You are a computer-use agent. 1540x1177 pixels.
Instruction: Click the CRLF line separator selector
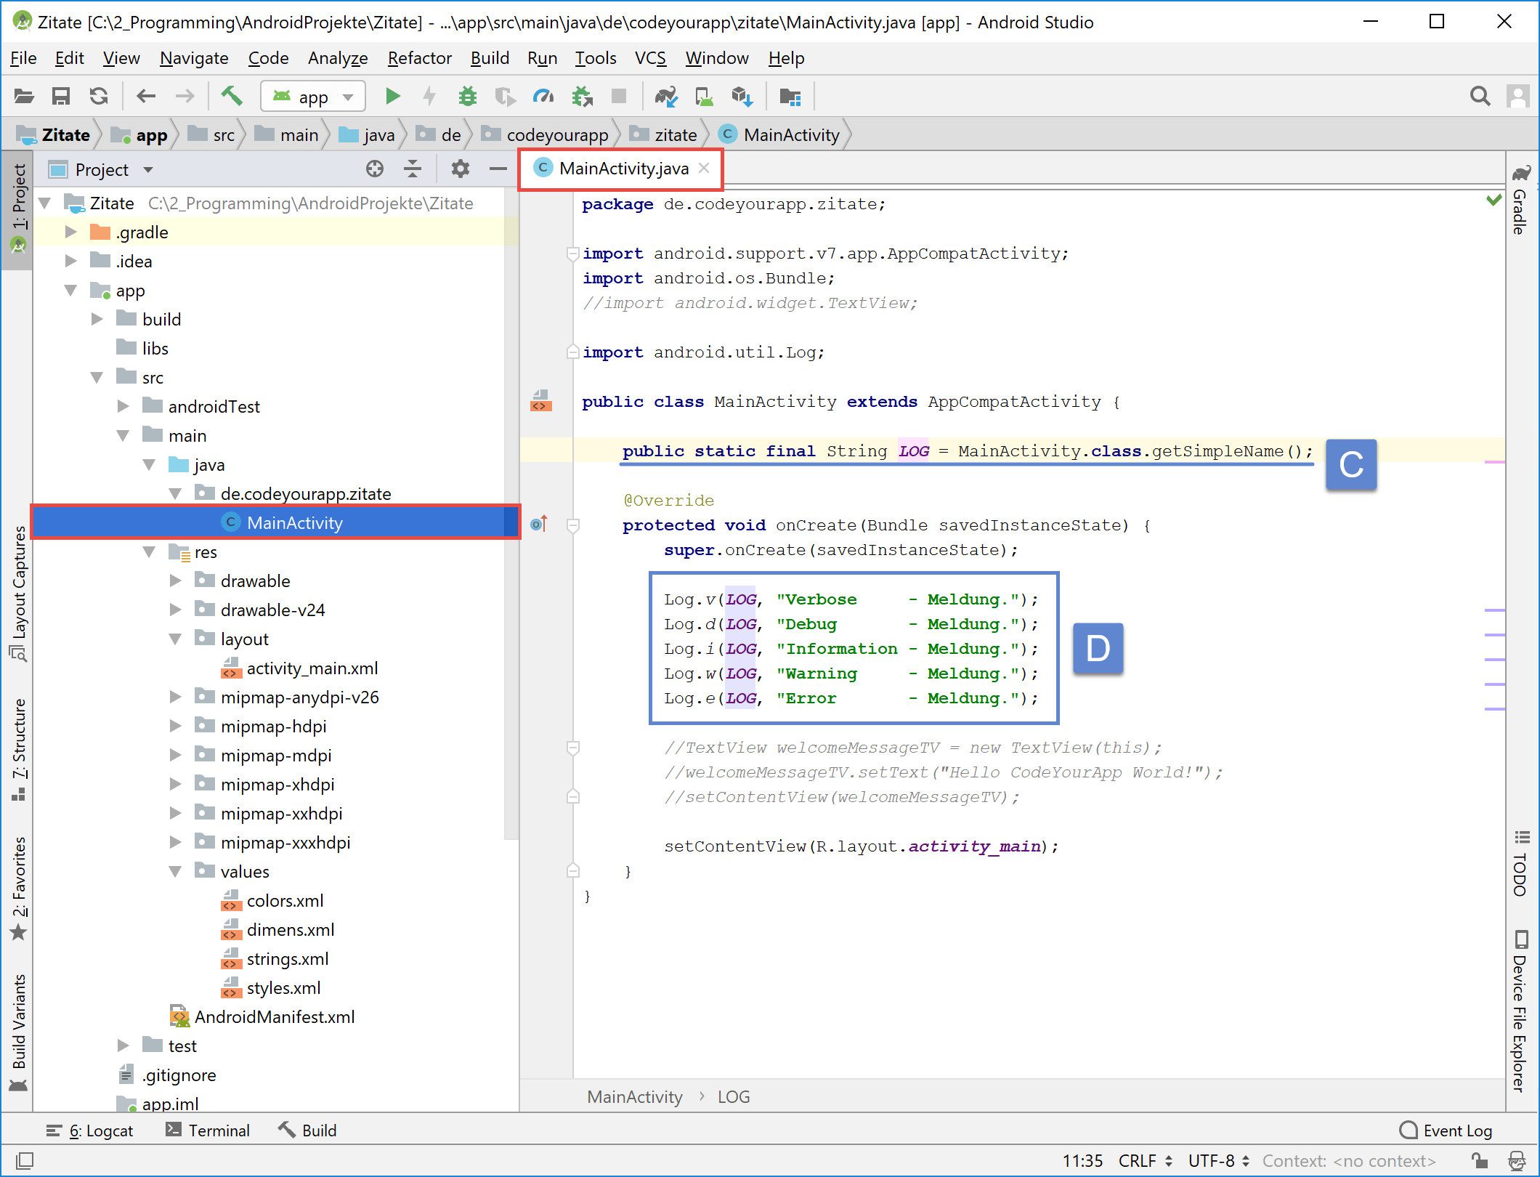[1146, 1161]
